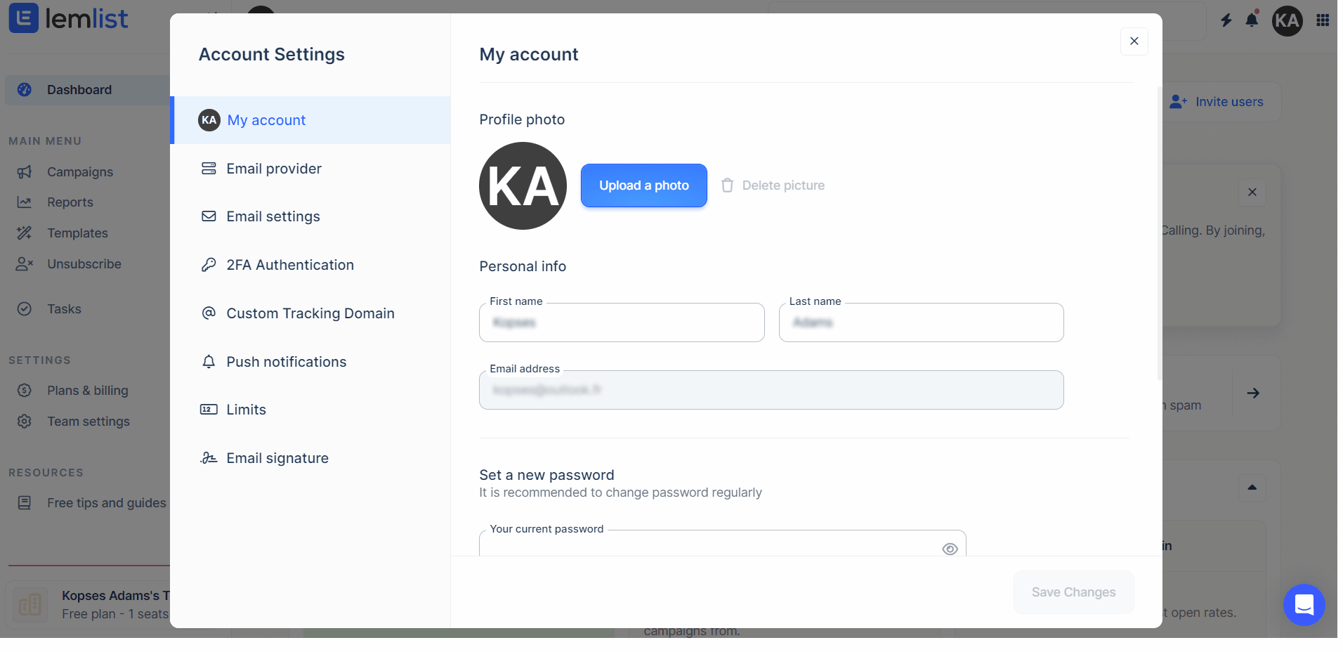
Task: Click the Upload a photo button
Action: [x=644, y=185]
